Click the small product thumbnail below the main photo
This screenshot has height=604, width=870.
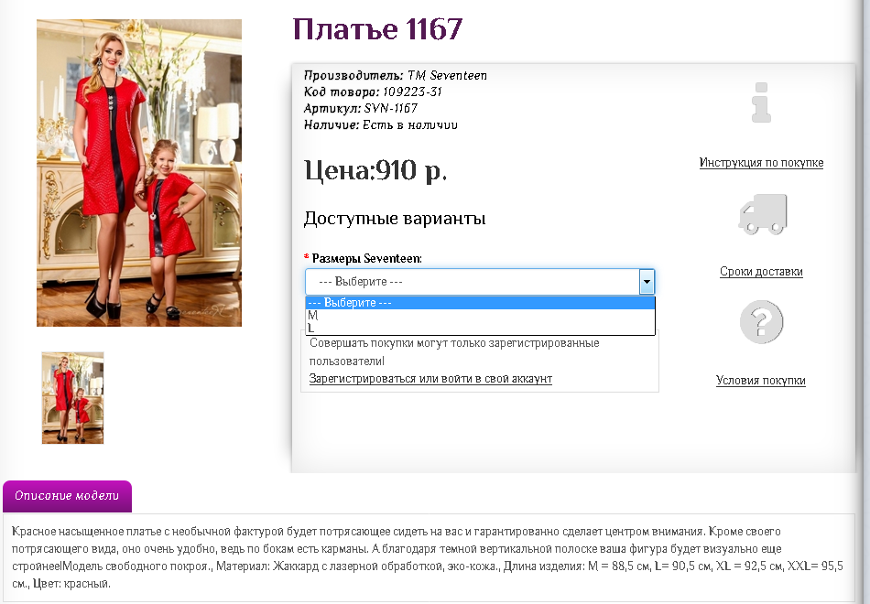point(72,397)
